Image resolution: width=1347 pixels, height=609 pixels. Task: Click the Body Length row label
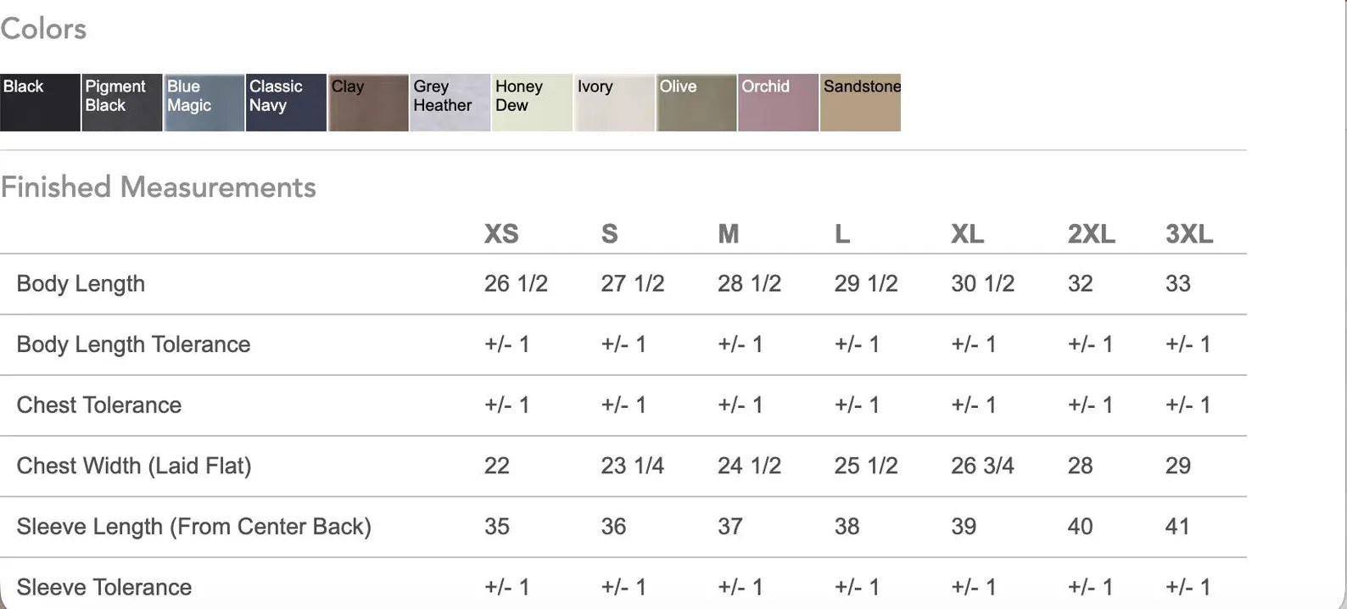coord(81,283)
